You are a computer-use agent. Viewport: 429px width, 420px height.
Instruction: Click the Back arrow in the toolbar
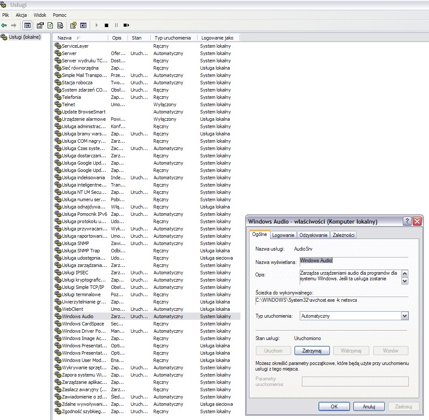4,25
